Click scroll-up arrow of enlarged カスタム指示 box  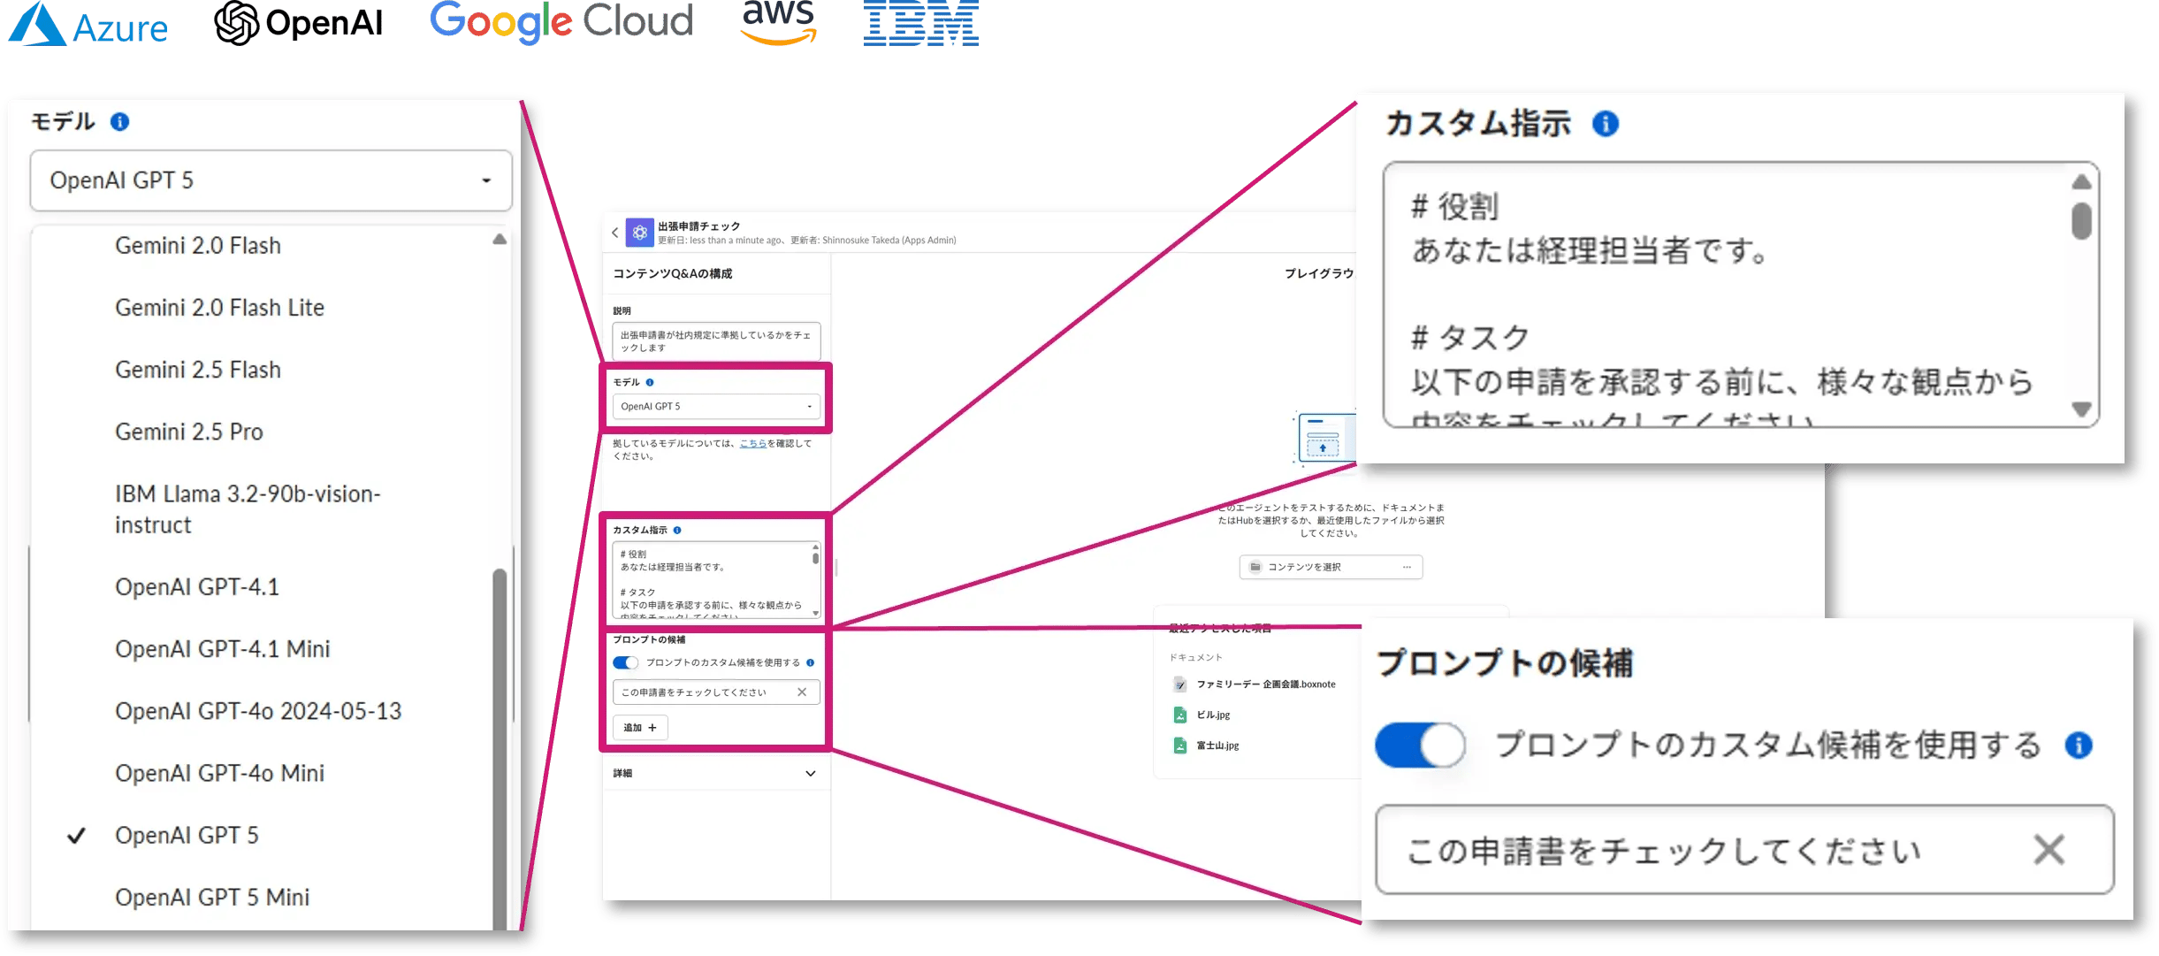(x=2082, y=181)
